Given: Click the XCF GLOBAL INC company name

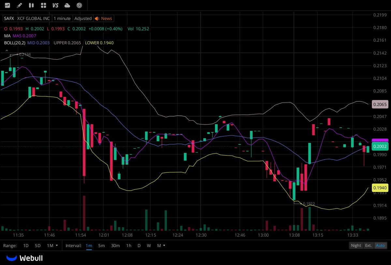Looking at the screenshot, I should click(34, 19).
